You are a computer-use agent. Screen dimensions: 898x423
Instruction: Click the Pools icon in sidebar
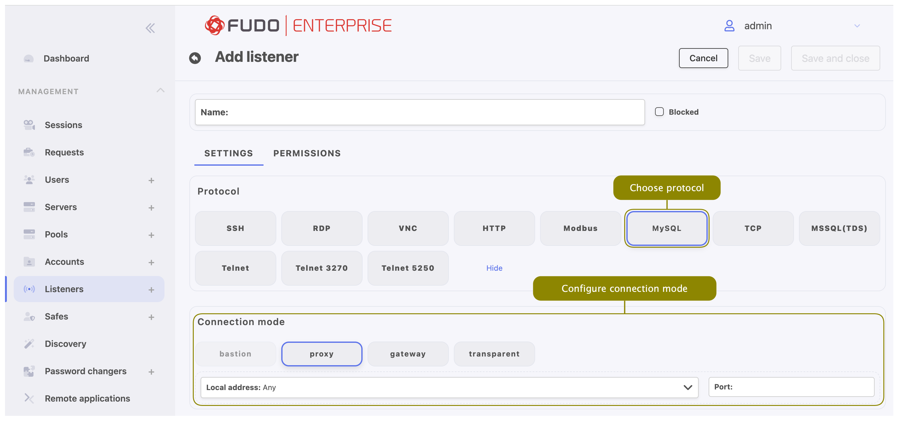click(x=29, y=234)
